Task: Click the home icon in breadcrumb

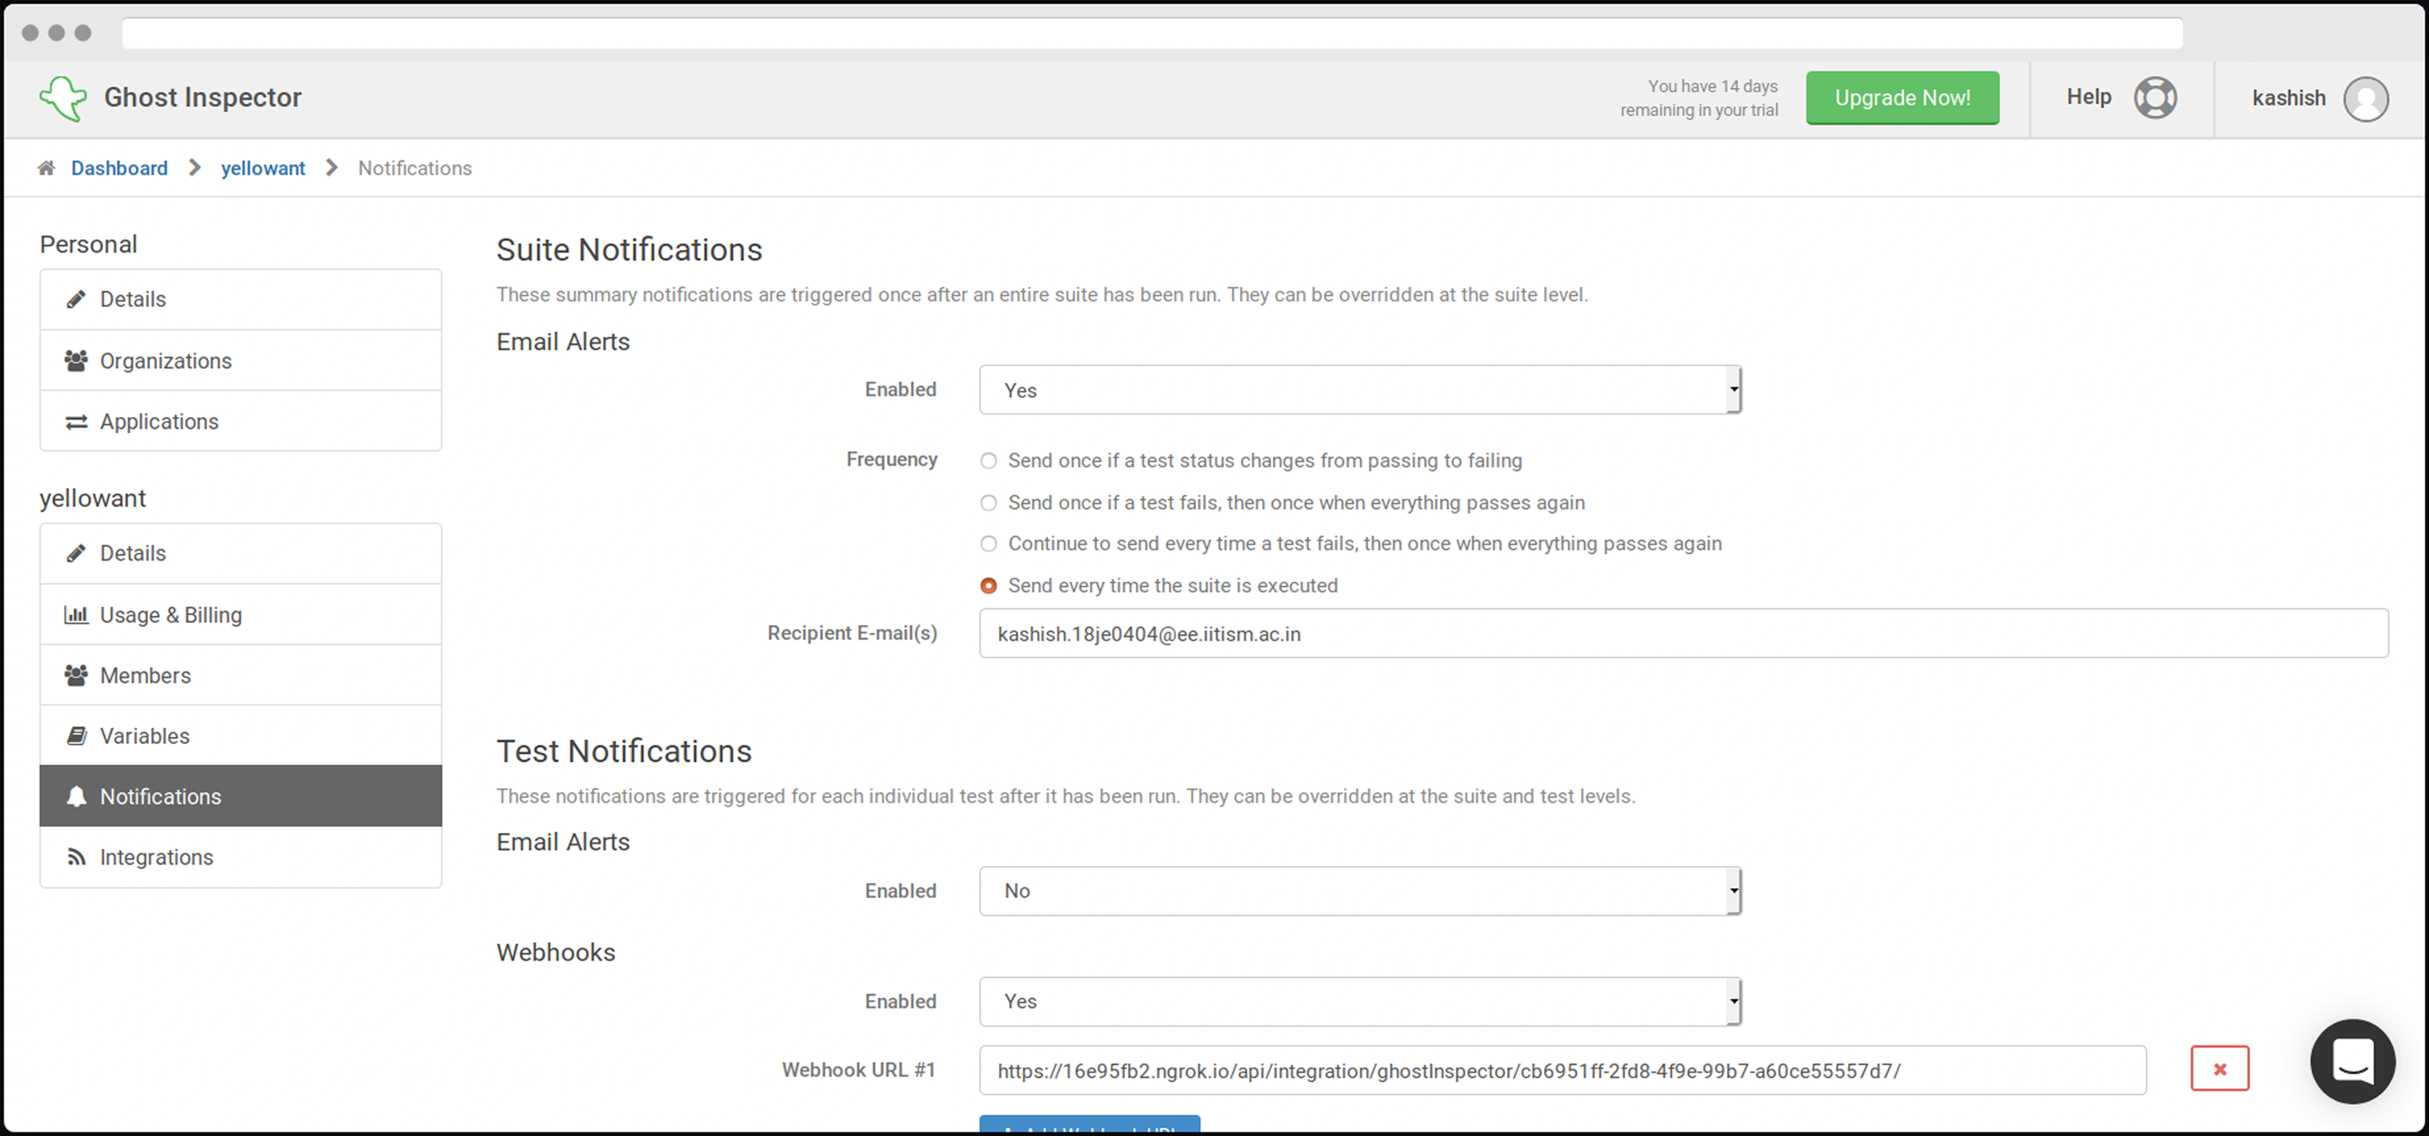Action: coord(46,168)
